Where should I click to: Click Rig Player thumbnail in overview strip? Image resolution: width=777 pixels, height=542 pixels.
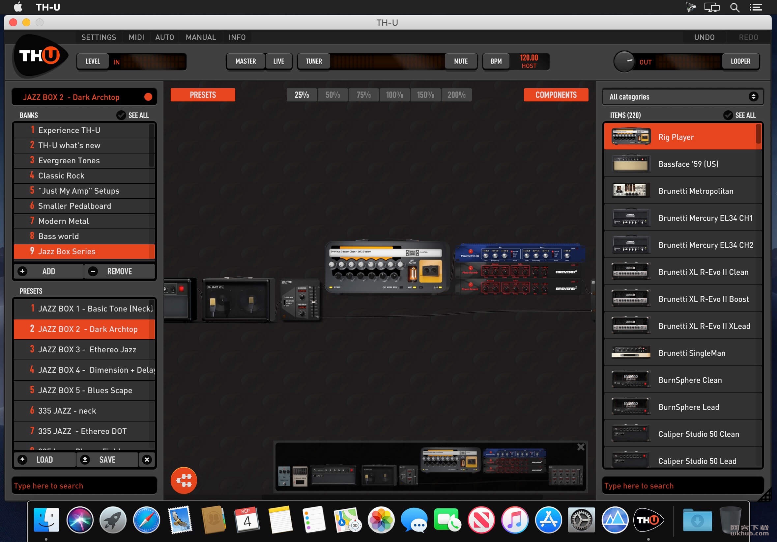[x=450, y=460]
